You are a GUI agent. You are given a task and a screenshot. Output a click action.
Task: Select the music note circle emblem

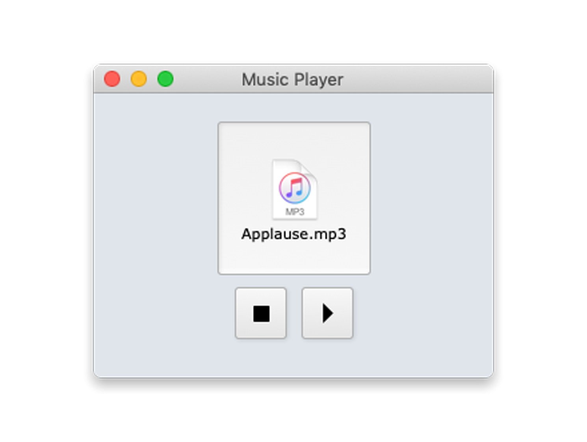tap(295, 188)
